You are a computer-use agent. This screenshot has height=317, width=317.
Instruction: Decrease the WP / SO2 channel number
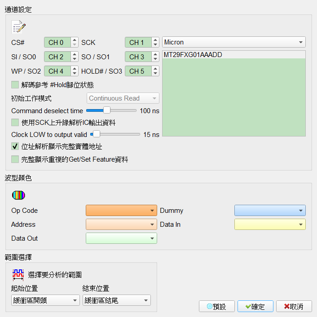click(x=75, y=73)
